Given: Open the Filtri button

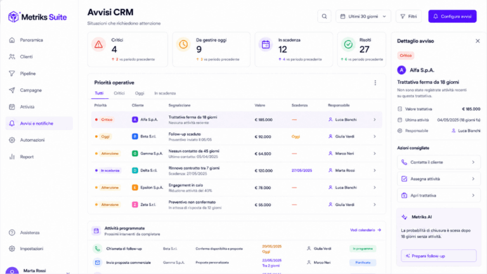Looking at the screenshot, I should click(x=408, y=16).
